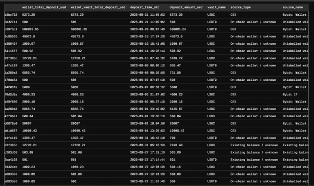
Task: Click deposit time 2026-09-01 23:49:02
Action: [x=147, y=109]
